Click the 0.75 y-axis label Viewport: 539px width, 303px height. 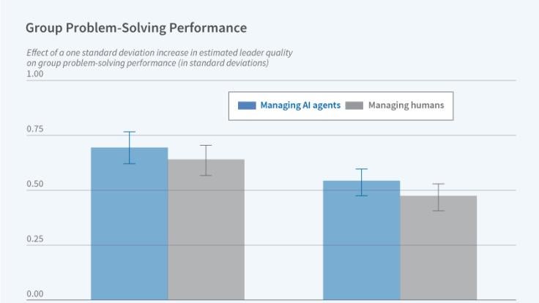pyautogui.click(x=34, y=130)
